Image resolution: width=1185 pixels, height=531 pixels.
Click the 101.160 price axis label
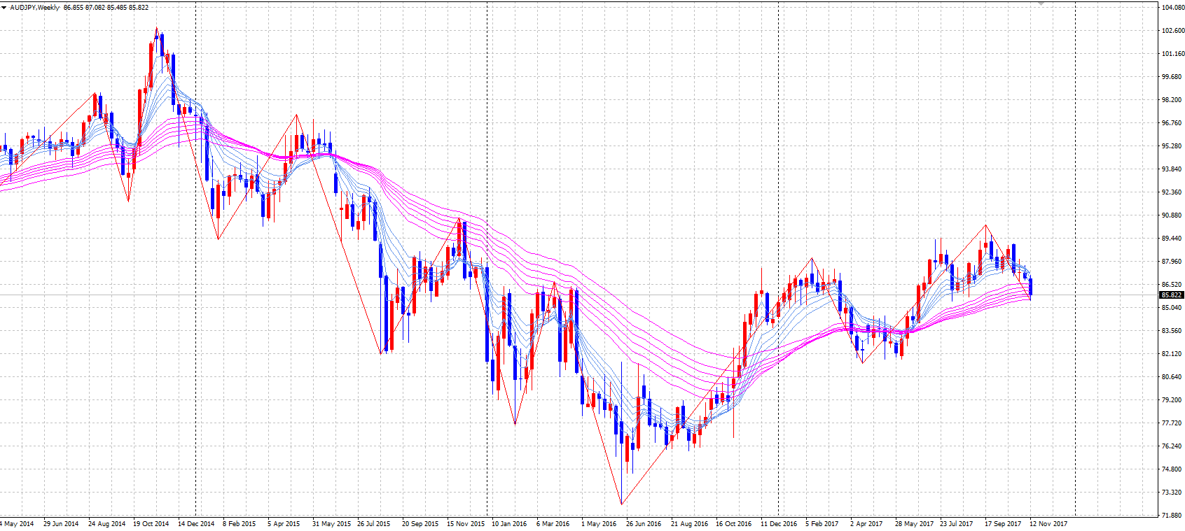point(1172,54)
